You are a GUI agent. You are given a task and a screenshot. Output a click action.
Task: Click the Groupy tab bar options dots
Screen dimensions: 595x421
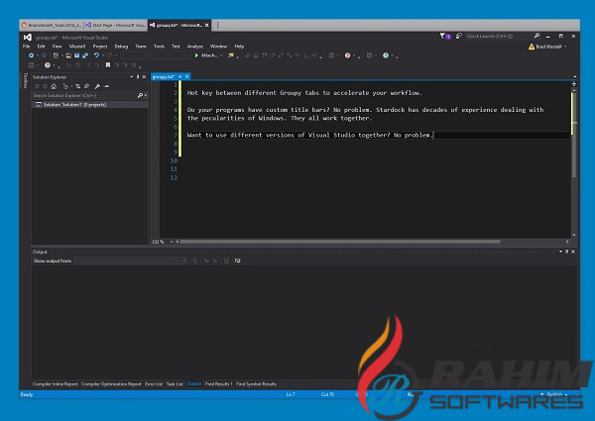pos(217,25)
